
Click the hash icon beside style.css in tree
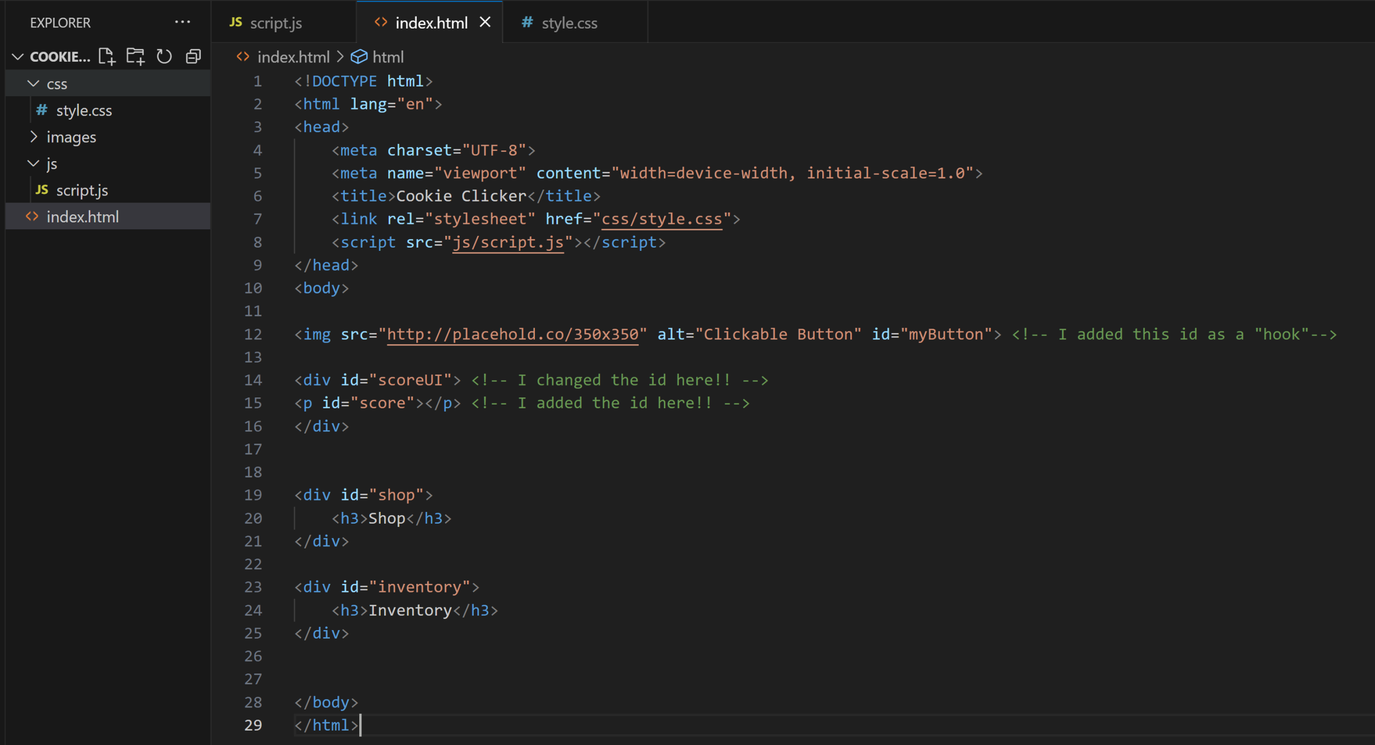41,110
